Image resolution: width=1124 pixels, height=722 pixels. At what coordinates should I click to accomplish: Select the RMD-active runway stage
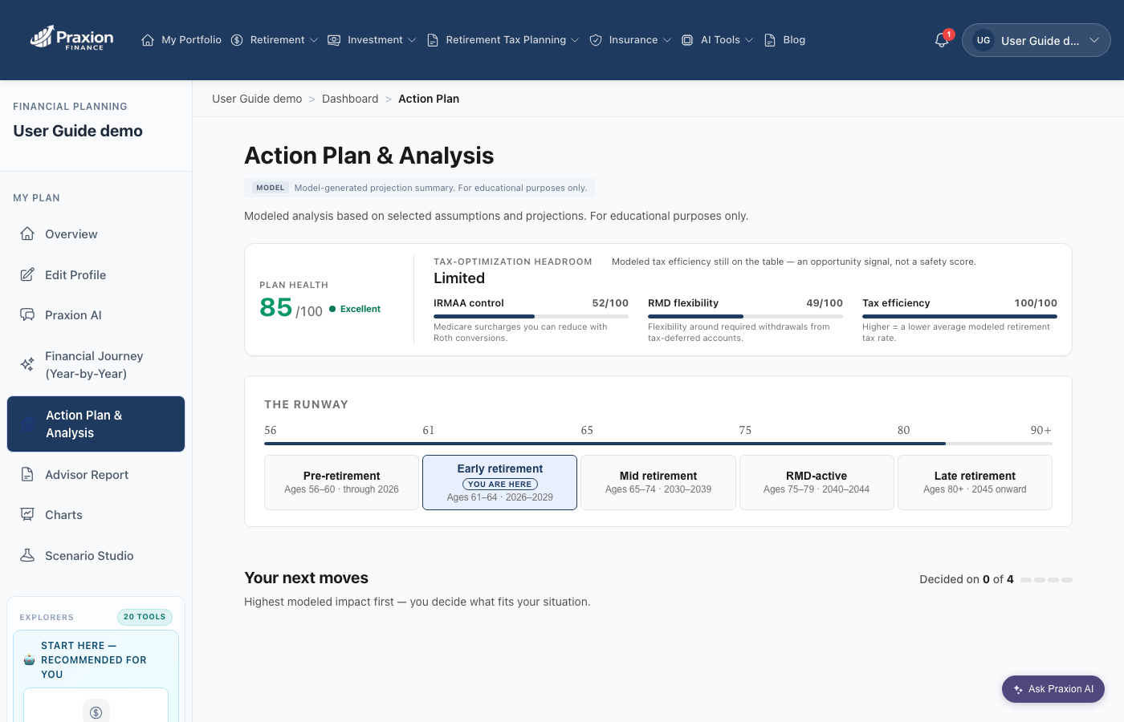tap(817, 482)
